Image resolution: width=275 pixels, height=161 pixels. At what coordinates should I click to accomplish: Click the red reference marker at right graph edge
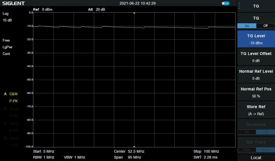coord(235,27)
